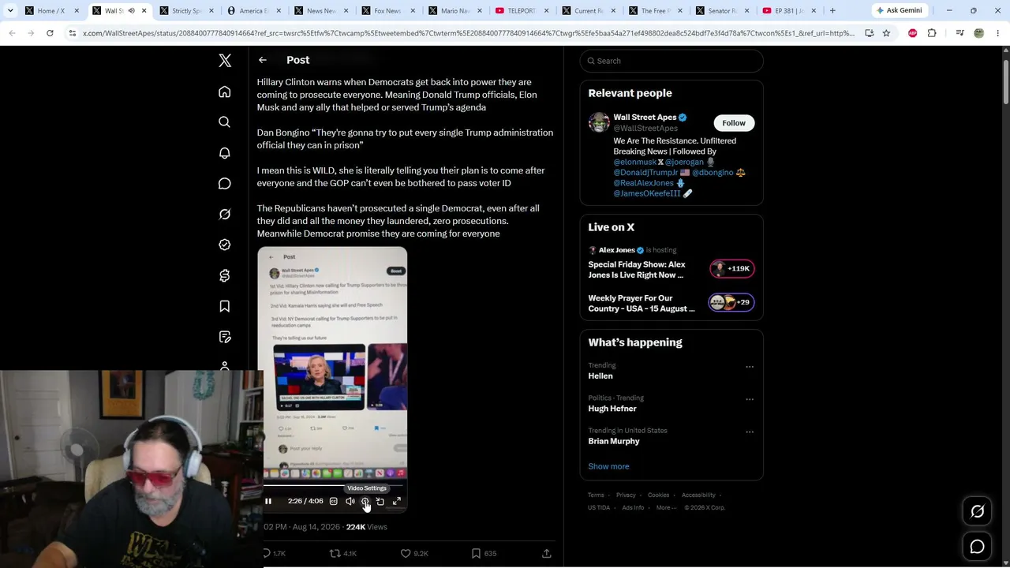
Task: Open the Chrome extensions puzzle menu
Action: click(x=932, y=33)
